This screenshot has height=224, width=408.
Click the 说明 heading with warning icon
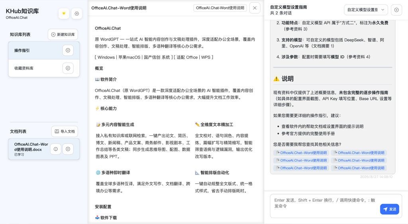coord(283,79)
